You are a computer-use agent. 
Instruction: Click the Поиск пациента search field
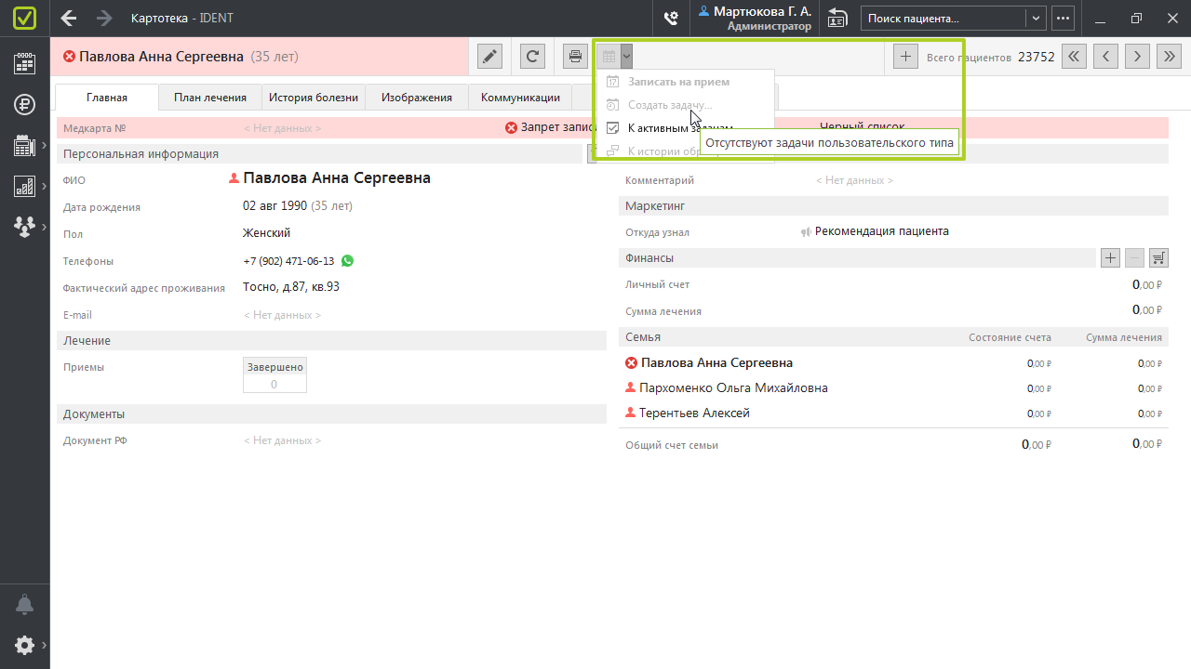click(942, 18)
